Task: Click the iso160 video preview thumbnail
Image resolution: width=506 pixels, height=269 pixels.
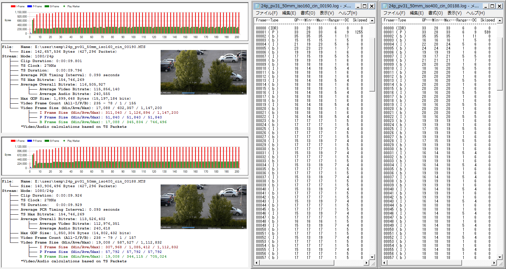Action: [x=204, y=72]
